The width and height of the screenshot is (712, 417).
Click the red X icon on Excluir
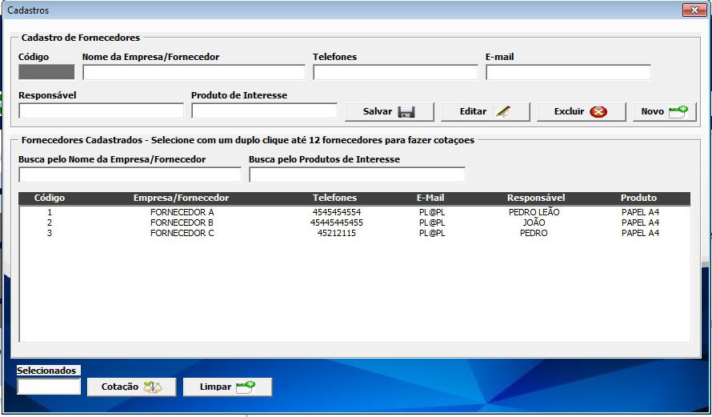coord(598,112)
